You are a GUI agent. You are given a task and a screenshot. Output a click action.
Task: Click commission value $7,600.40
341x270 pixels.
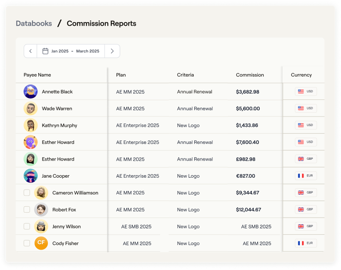[247, 142]
